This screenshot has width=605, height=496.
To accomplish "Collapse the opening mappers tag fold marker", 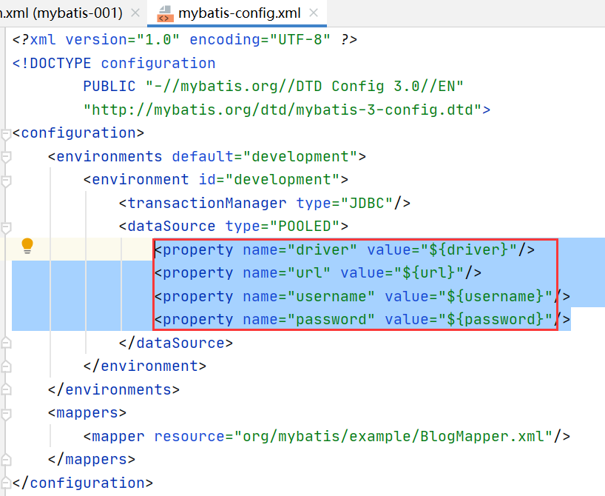I will pos(6,413).
